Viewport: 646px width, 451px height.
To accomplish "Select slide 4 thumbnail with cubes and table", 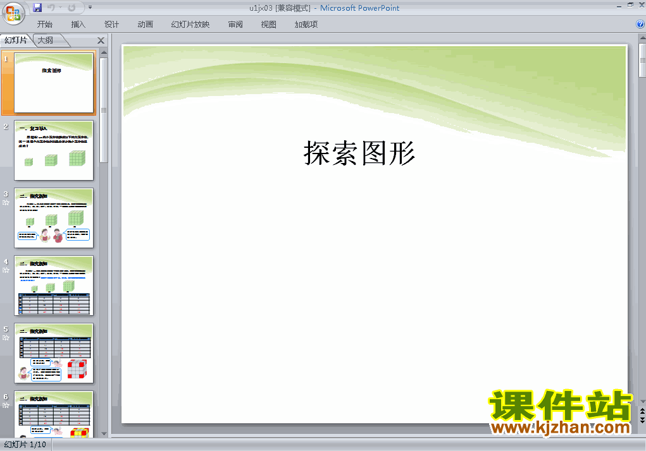I will [x=54, y=286].
